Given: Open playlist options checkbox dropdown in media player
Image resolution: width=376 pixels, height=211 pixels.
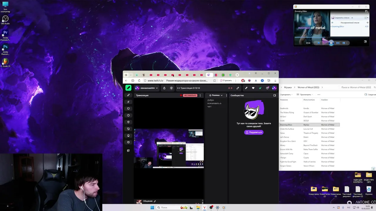Looking at the screenshot, I should tap(366, 18).
